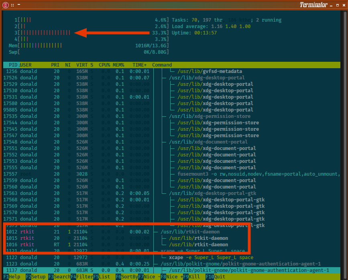348x280 pixels.
Task: Select the xdg-desktop-portal parent process 17526
Action: 171,78
